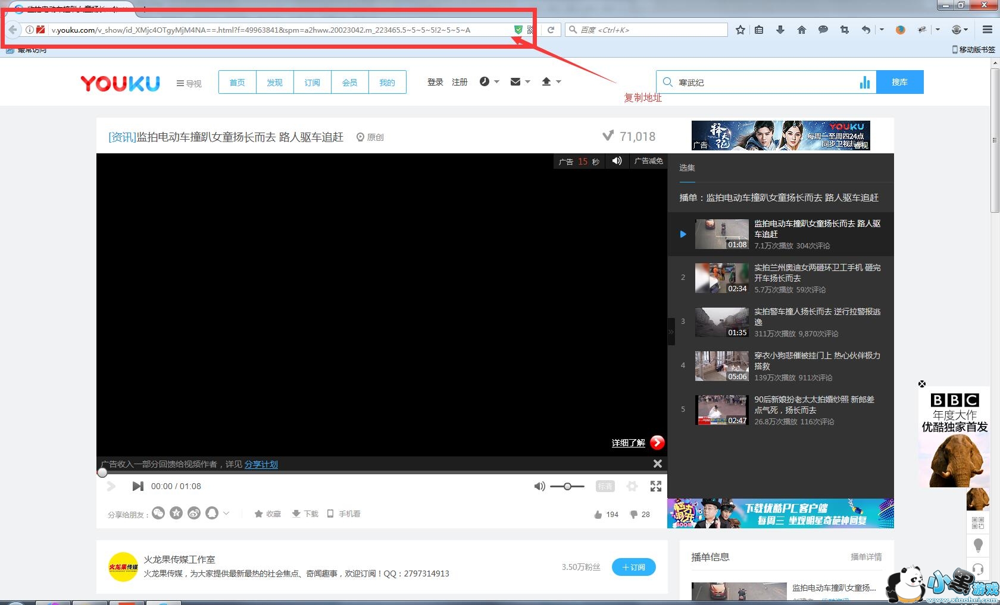Click the video progress scrubber handle
The width and height of the screenshot is (1000, 605).
click(x=102, y=472)
